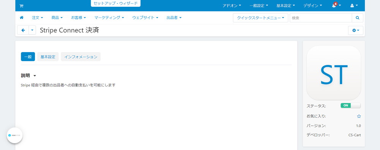Click the Stripe description text
This screenshot has width=380, height=150.
tap(68, 85)
